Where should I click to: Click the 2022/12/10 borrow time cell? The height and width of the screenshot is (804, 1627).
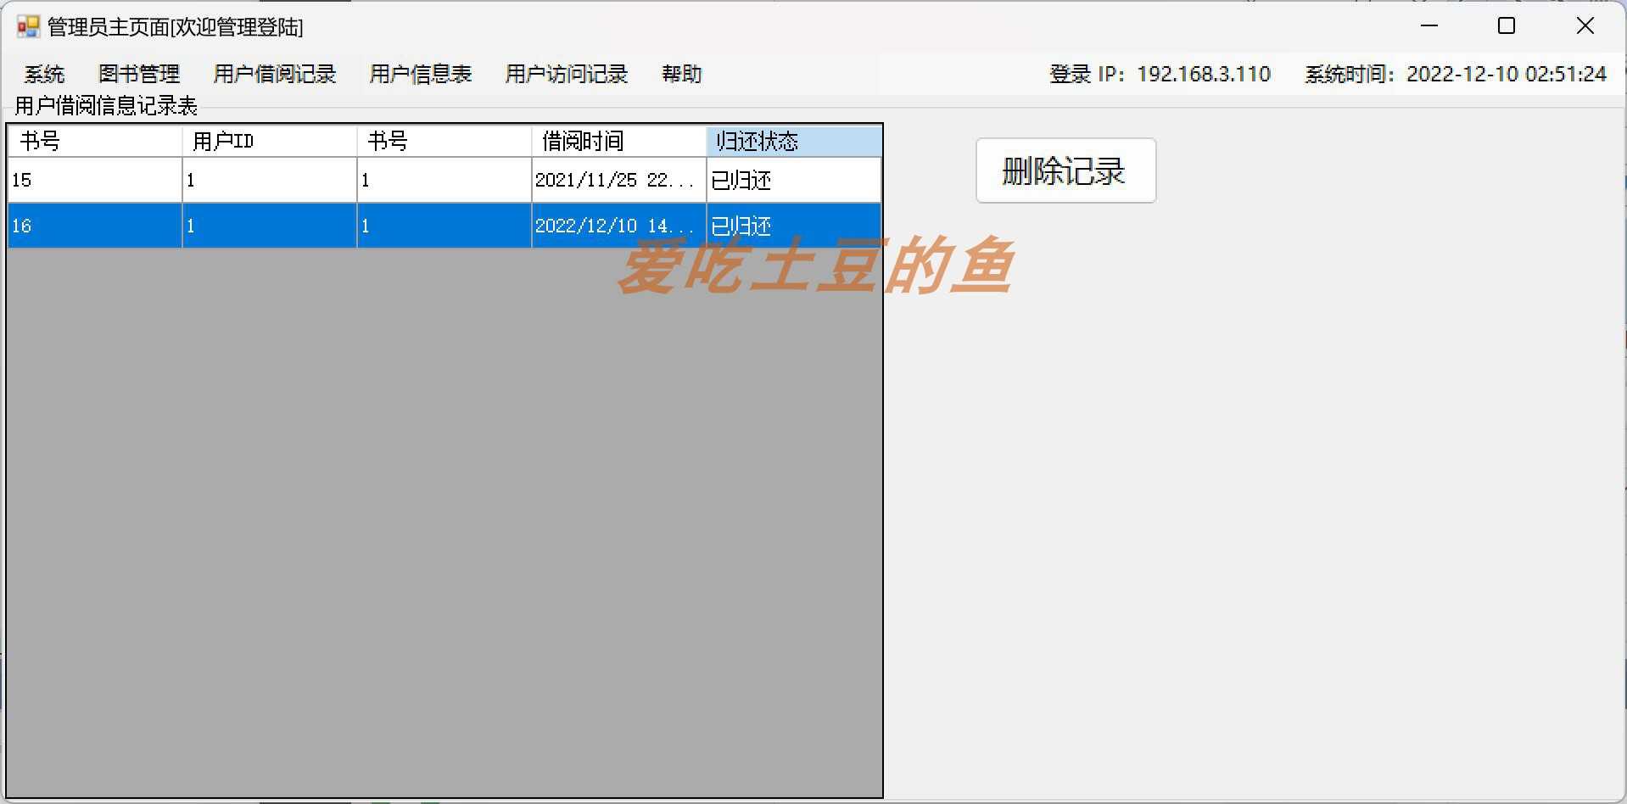coord(618,226)
